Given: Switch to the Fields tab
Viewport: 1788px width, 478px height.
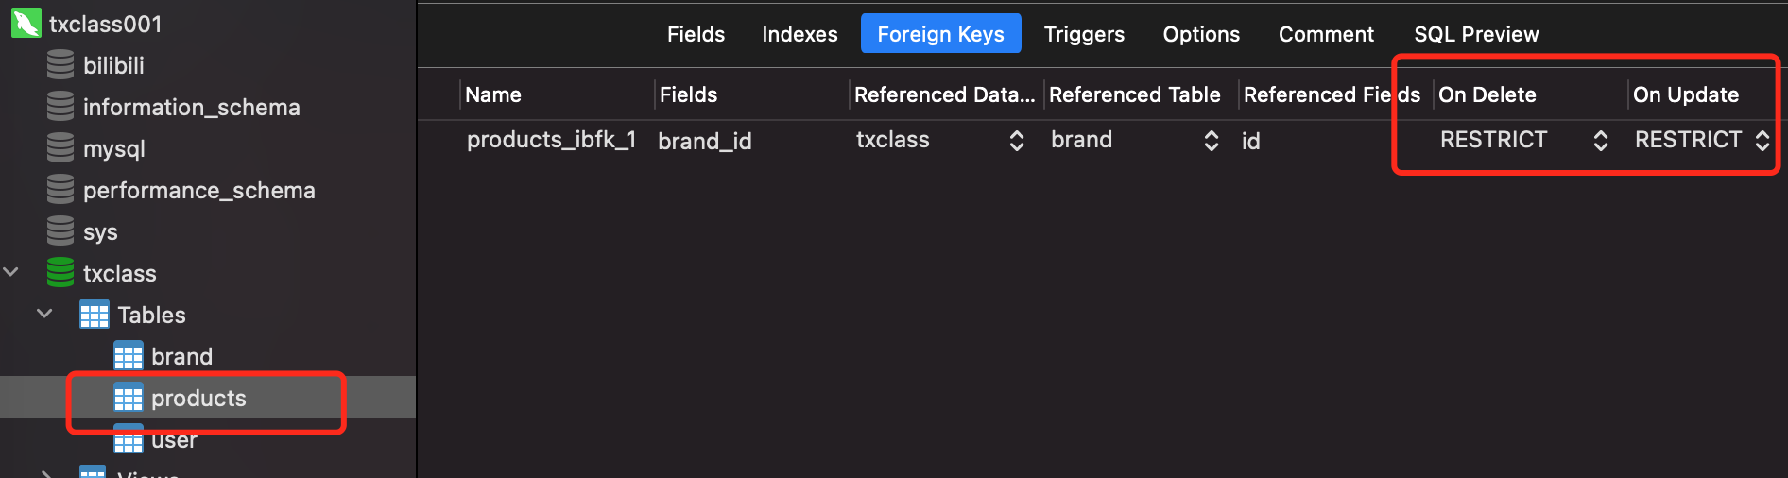Looking at the screenshot, I should (696, 34).
